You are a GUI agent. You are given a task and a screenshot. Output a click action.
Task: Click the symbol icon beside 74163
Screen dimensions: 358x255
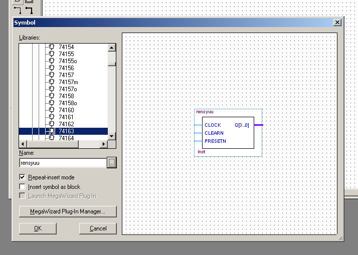coord(52,131)
